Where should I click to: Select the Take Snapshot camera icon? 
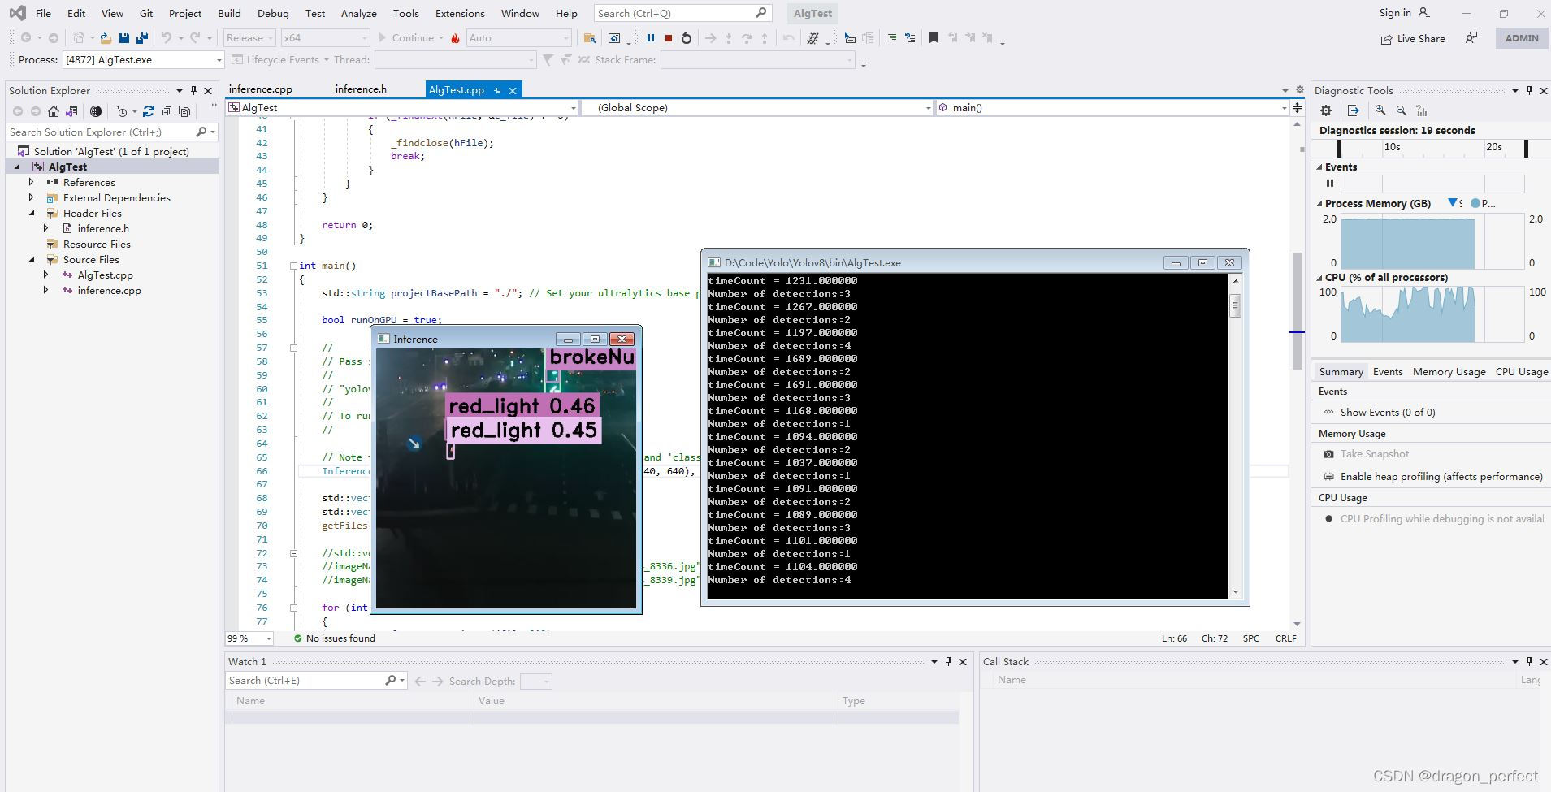click(1328, 453)
